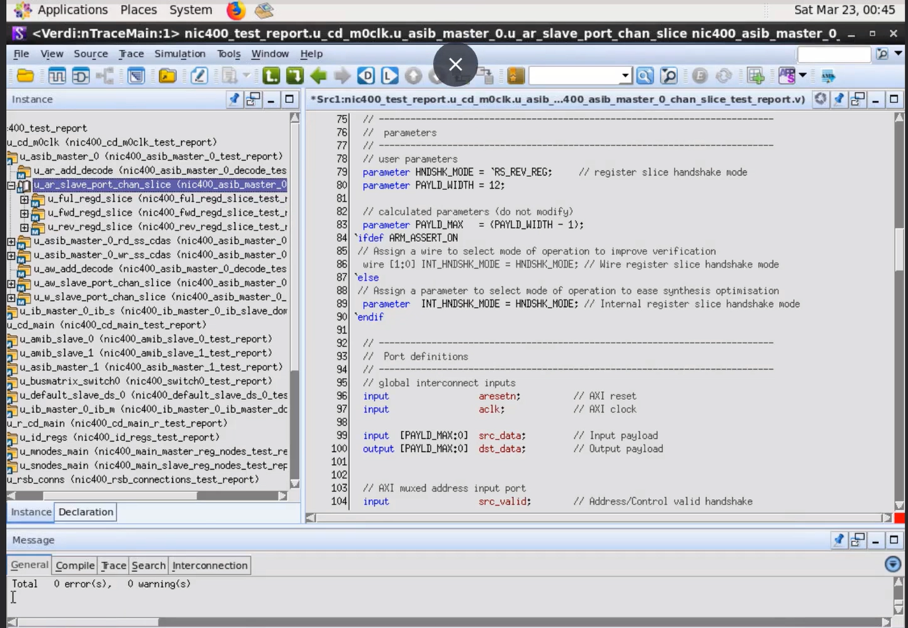Click the add-grid green plus icon
The height and width of the screenshot is (628, 908).
755,76
